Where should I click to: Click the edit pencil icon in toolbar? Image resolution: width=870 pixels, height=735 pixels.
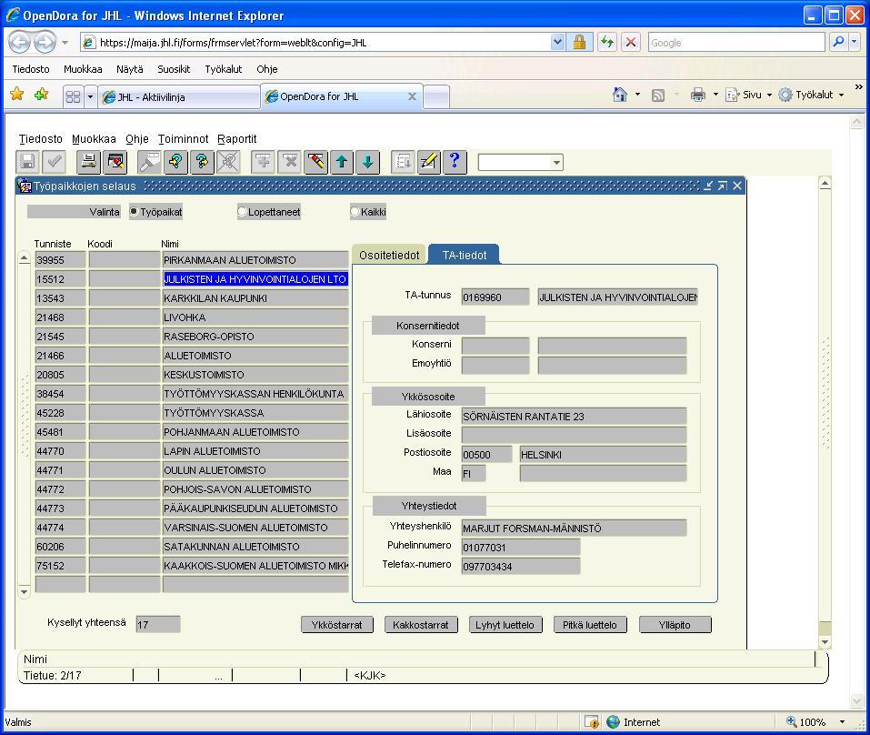[x=429, y=162]
